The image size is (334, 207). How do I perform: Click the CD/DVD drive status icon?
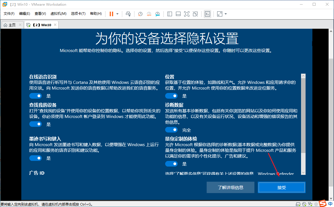[304, 204]
